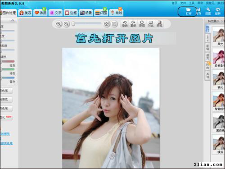Screen dimensions: 225x169
Task: Click the 虚化 button with NEW badge
Action: [6, 117]
